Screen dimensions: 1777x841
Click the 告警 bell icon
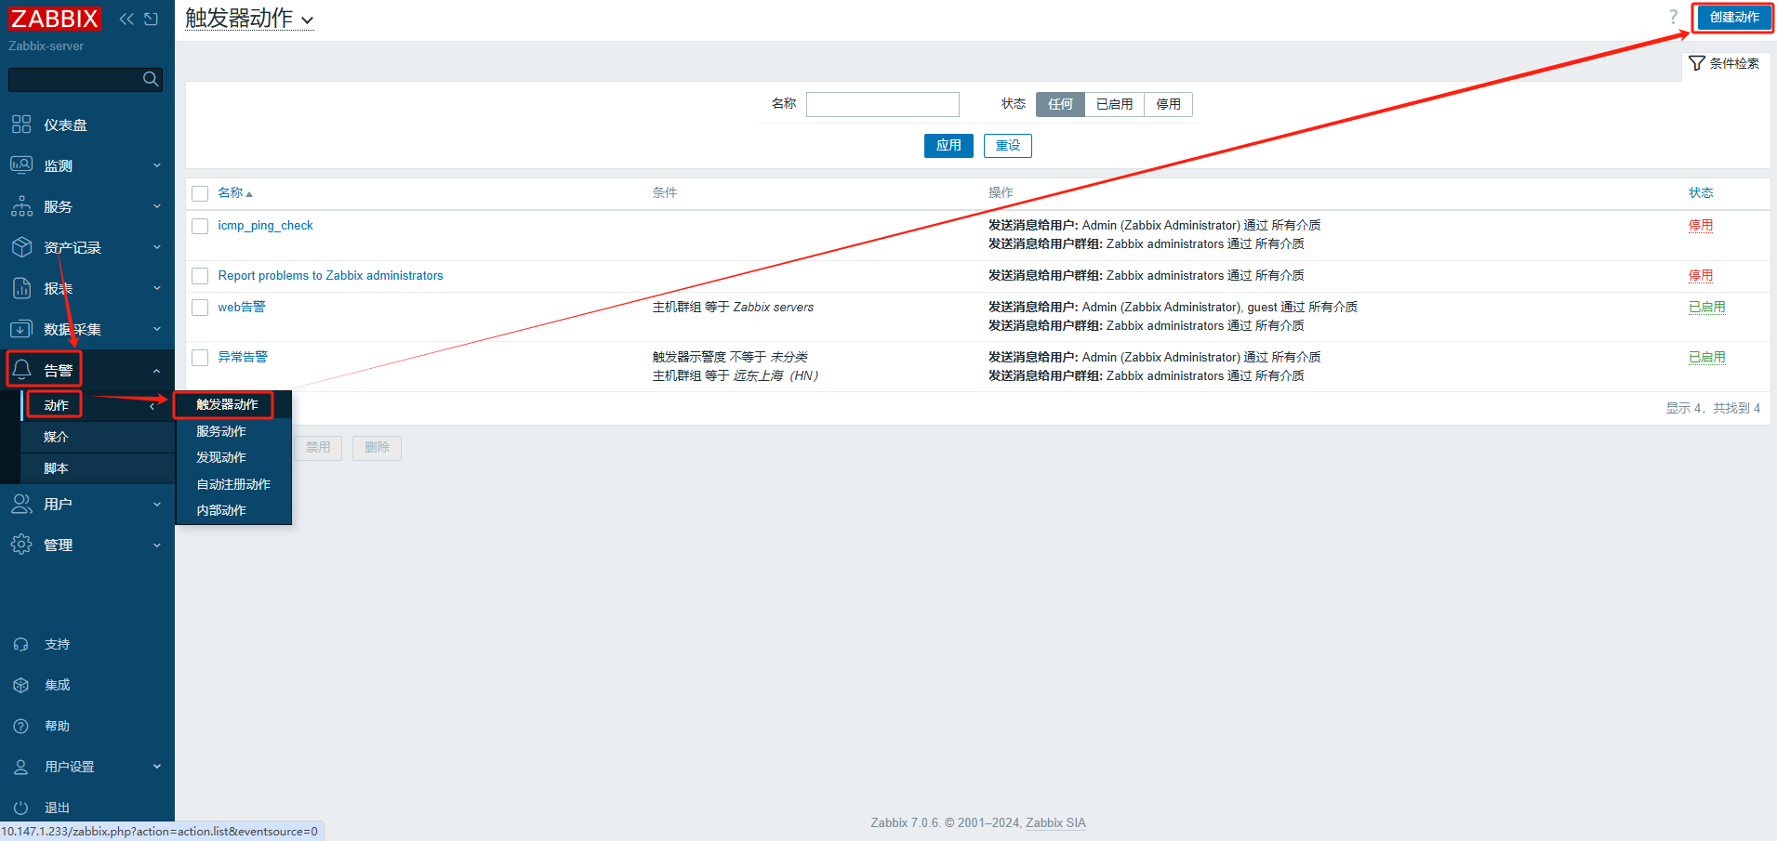pos(21,370)
